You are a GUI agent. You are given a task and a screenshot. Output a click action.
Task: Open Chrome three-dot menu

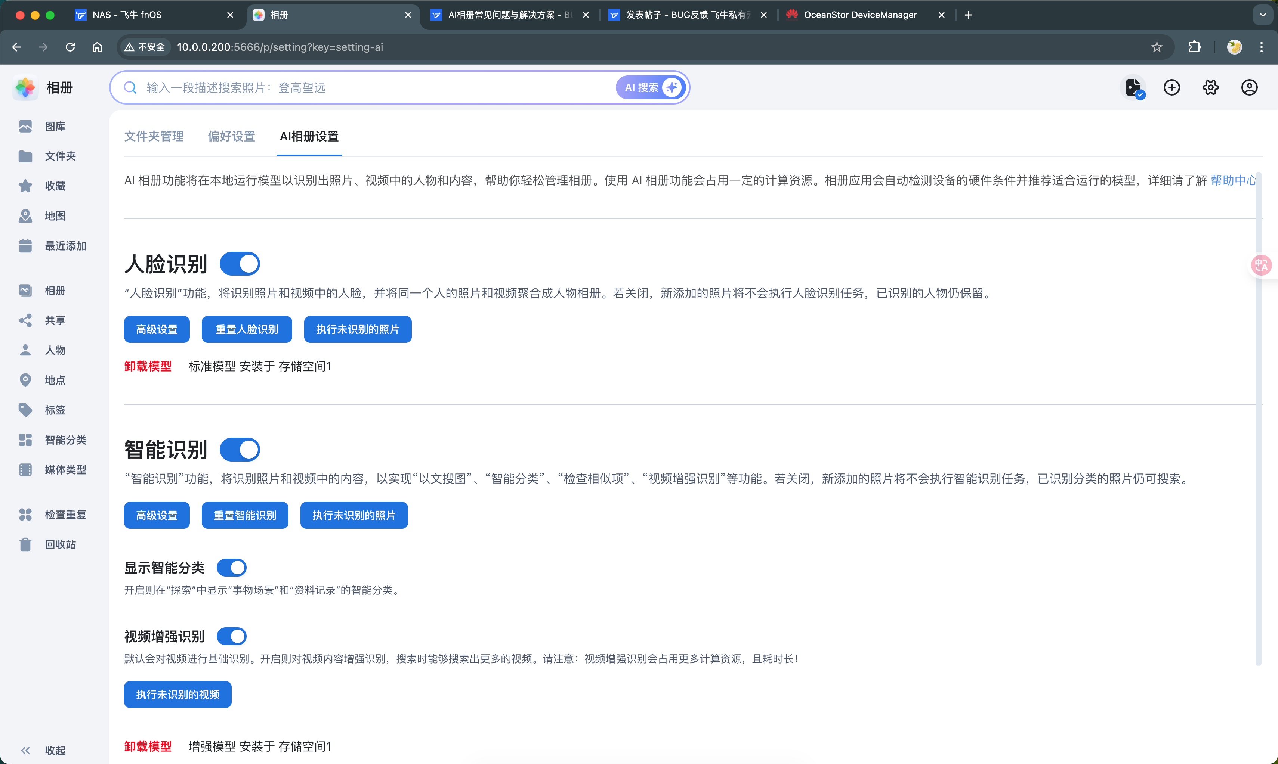click(1262, 47)
